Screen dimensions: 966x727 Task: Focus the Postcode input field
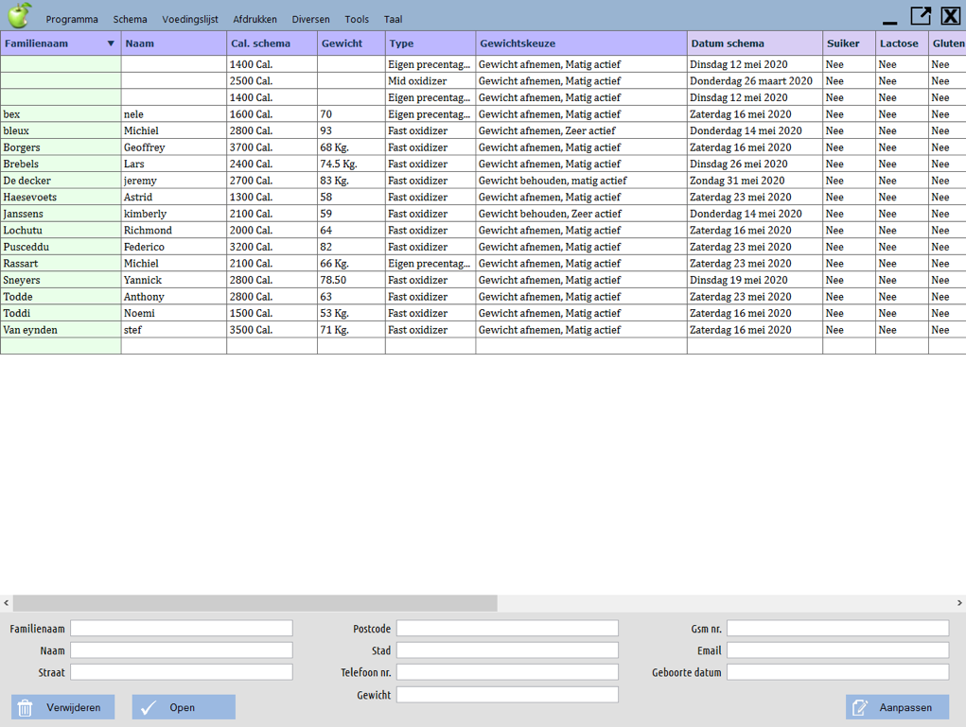click(507, 629)
